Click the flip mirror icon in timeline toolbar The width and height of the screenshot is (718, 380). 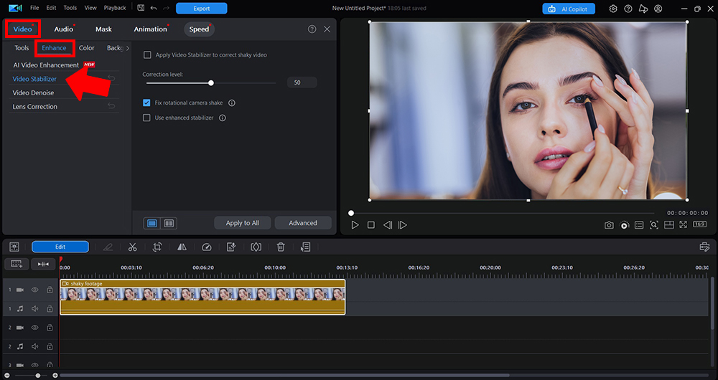tap(182, 247)
